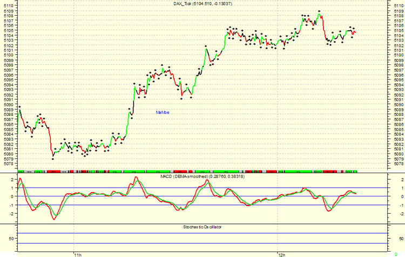The height and width of the screenshot is (257, 405).
Task: Click the blue MaMbe label on the chart
Action: [x=163, y=113]
